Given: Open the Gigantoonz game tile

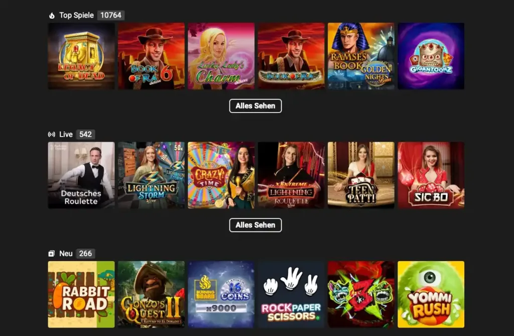Looking at the screenshot, I should [x=431, y=56].
